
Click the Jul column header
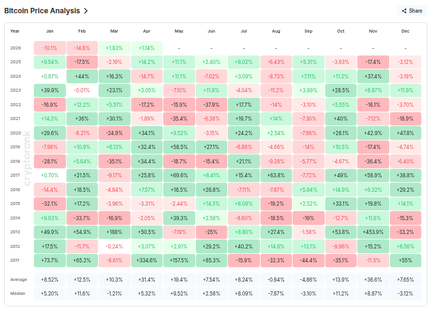[244, 31]
